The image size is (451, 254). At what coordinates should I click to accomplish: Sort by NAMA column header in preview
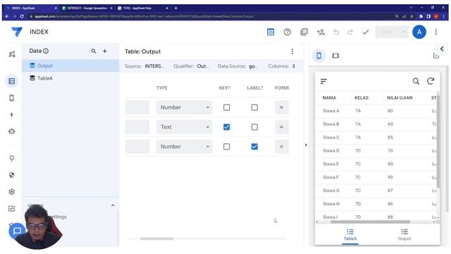point(329,98)
